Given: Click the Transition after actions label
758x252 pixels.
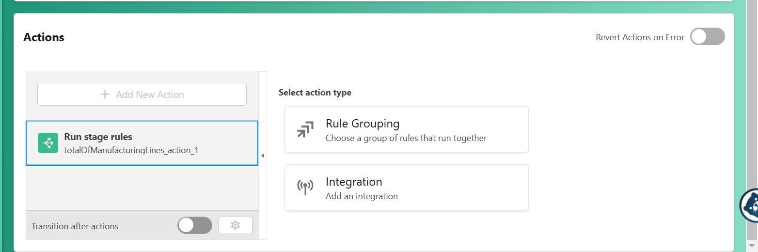Looking at the screenshot, I should click(75, 226).
